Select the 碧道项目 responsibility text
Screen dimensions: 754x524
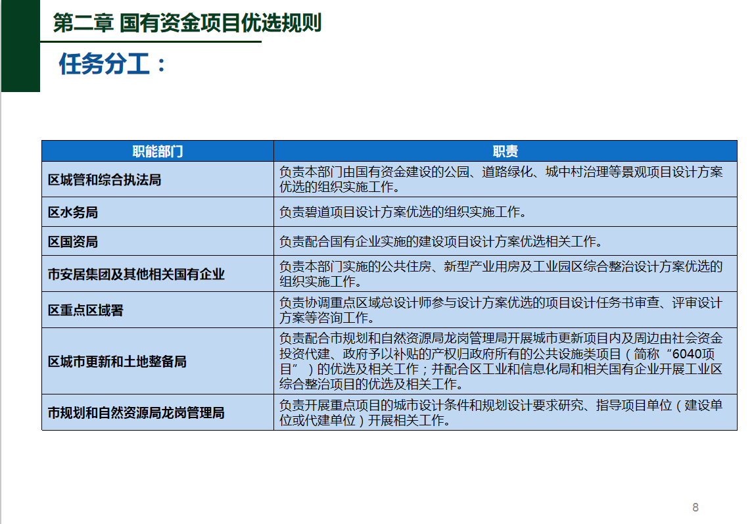click(402, 212)
